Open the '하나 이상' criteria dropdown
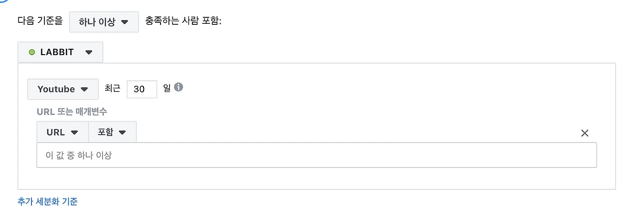 click(x=104, y=22)
